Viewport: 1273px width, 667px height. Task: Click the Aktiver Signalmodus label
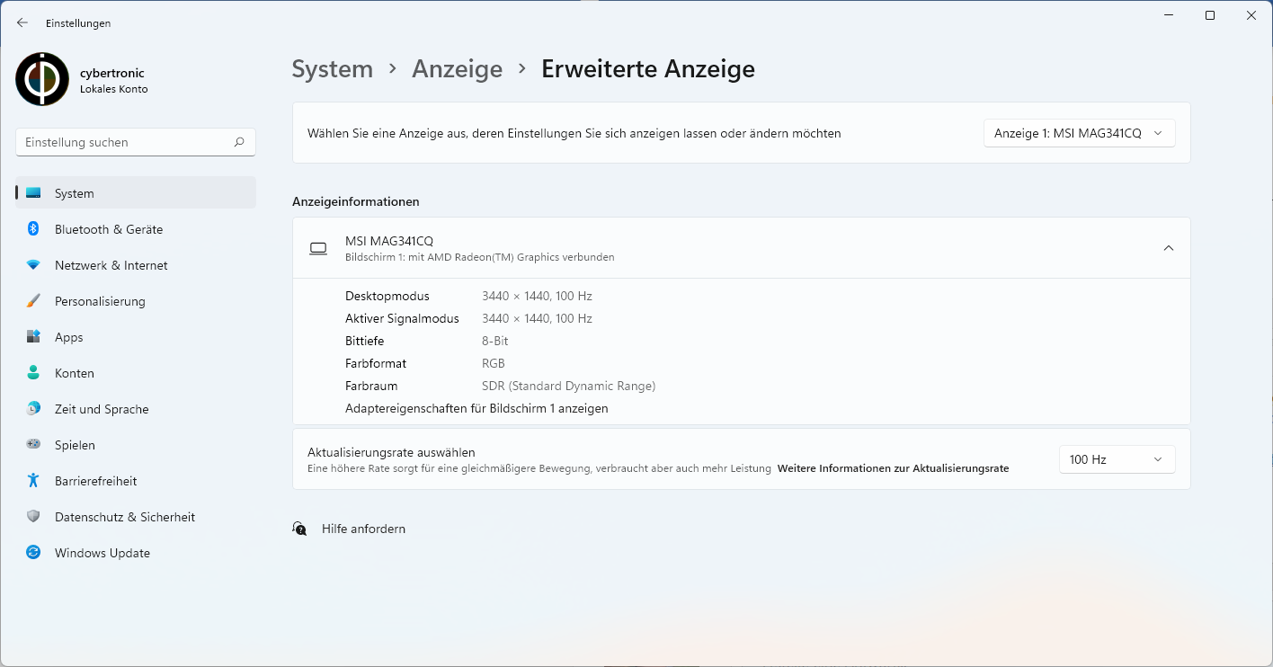point(402,318)
